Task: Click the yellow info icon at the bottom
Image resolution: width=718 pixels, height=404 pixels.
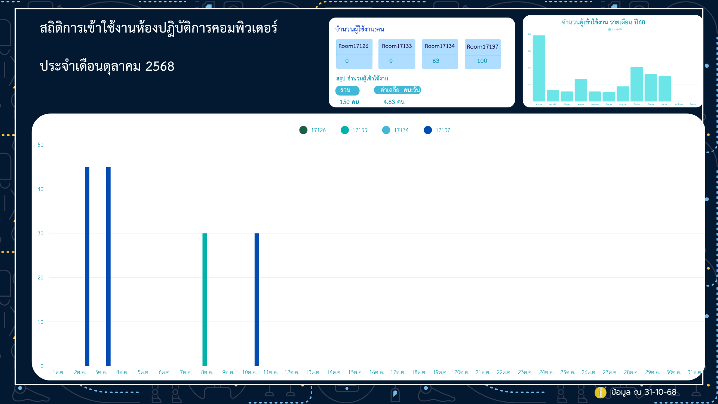Action: pyautogui.click(x=600, y=392)
